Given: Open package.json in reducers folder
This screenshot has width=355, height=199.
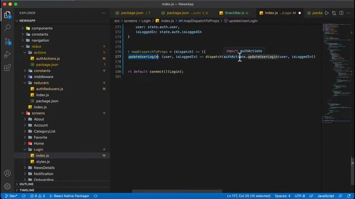Looking at the screenshot, I should 47,101.
